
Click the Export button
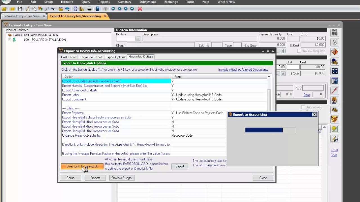coord(180,166)
